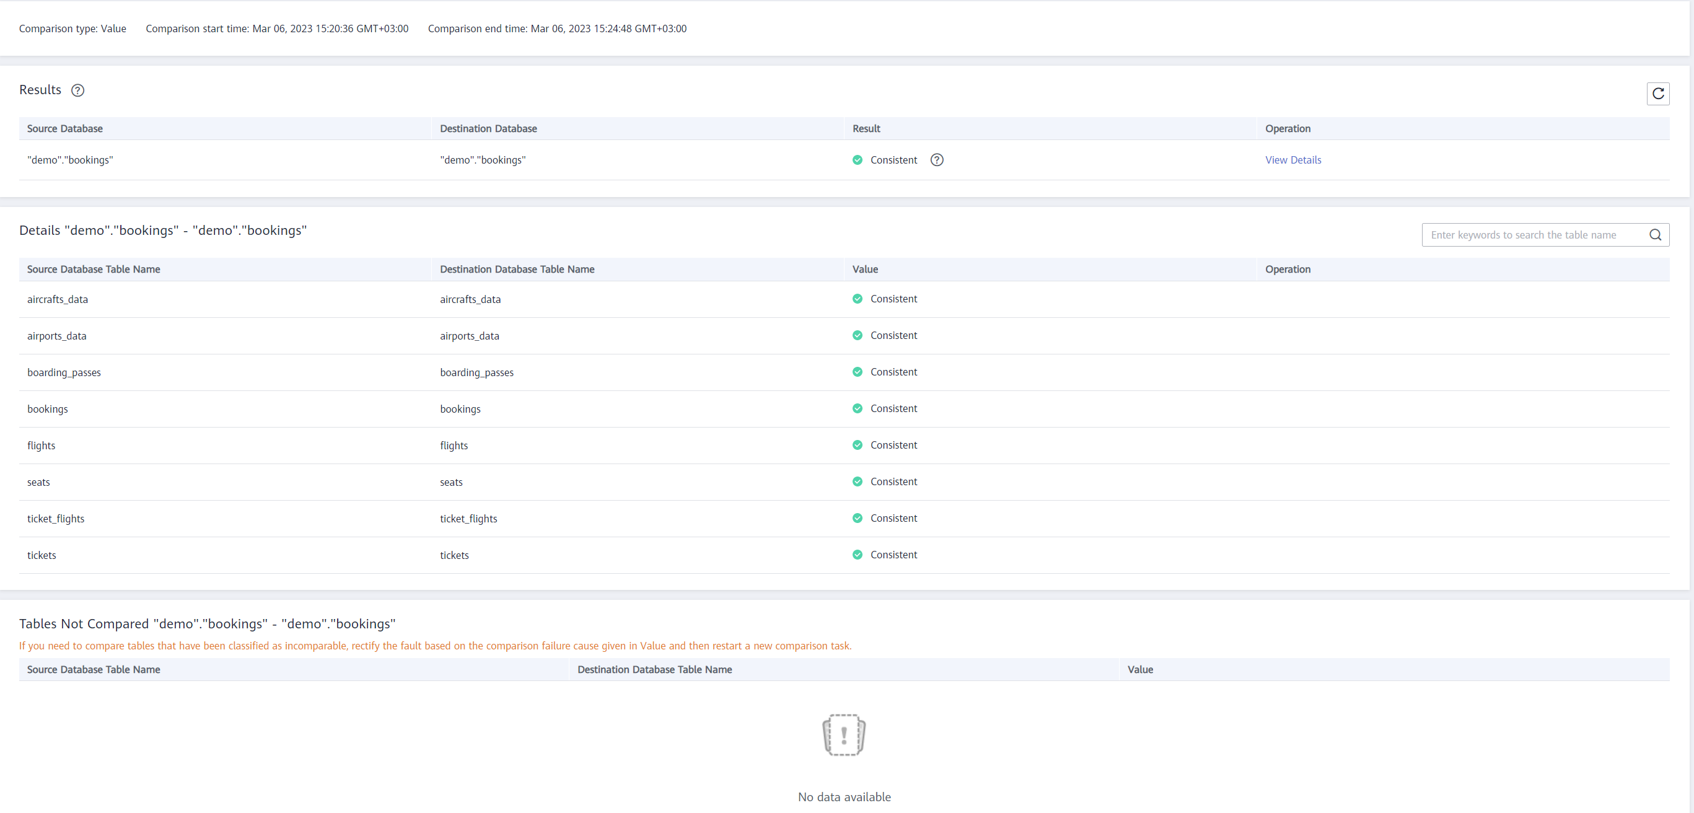The width and height of the screenshot is (1694, 813).
Task: Click the Result column header
Action: click(x=866, y=128)
